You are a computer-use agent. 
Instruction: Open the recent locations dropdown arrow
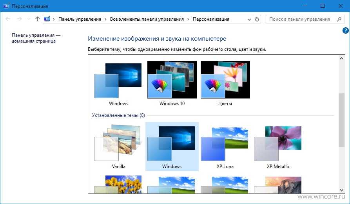[29, 19]
